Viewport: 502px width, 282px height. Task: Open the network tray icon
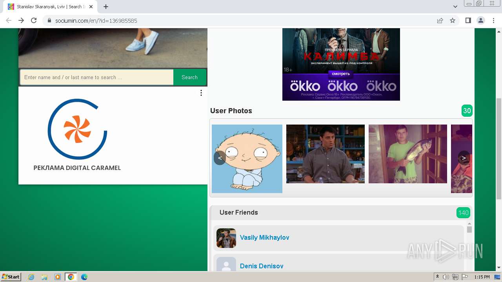coord(455,277)
